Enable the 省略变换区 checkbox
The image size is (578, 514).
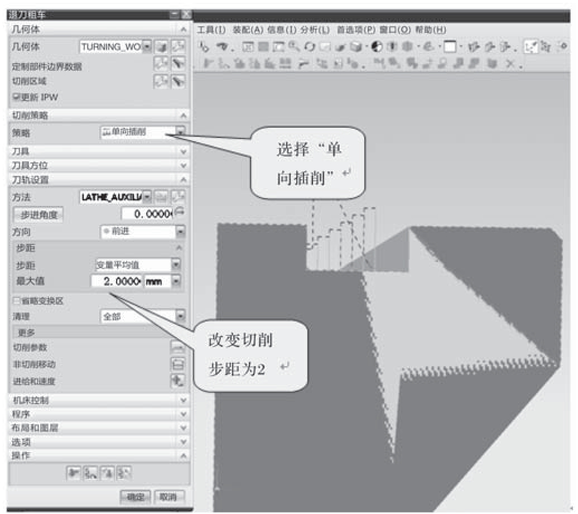pyautogui.click(x=16, y=300)
